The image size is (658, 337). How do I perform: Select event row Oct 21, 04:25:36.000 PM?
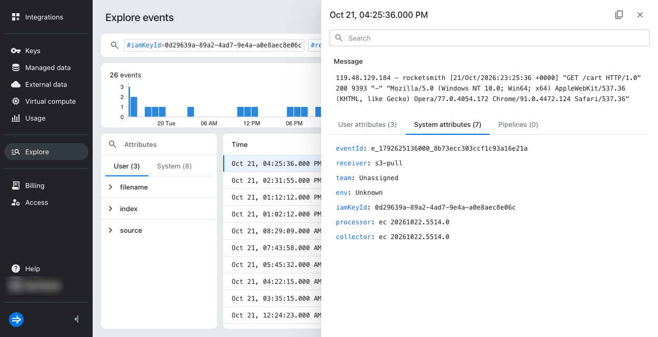point(272,163)
